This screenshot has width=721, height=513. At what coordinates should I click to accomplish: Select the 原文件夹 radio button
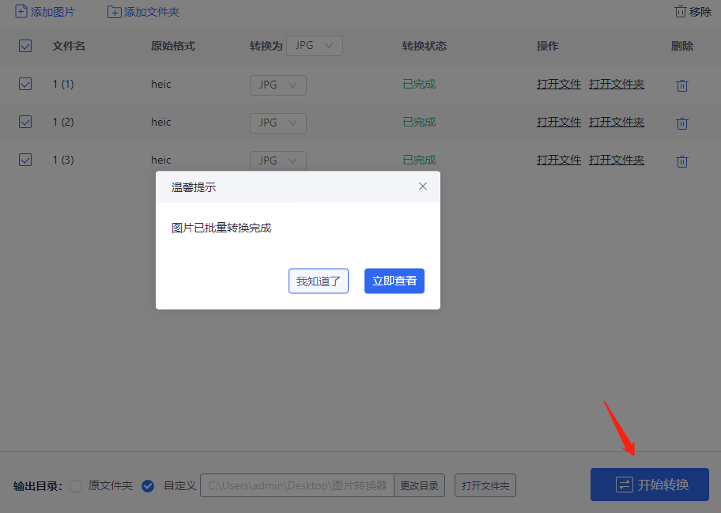coord(76,486)
